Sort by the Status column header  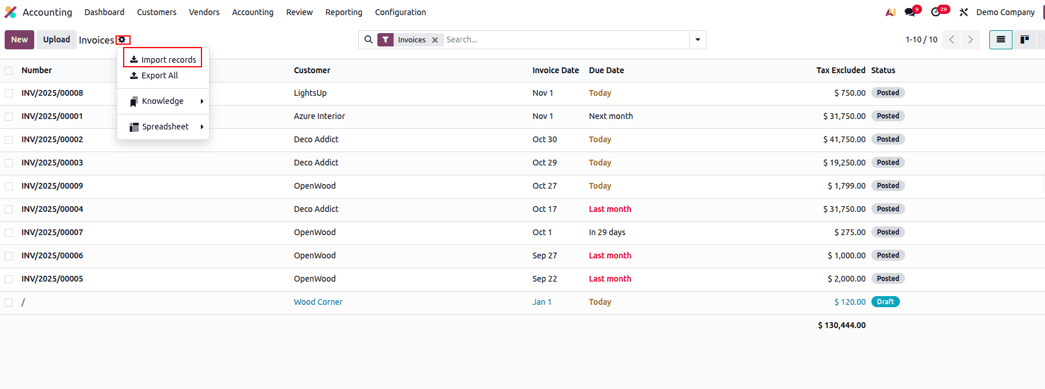coord(883,70)
